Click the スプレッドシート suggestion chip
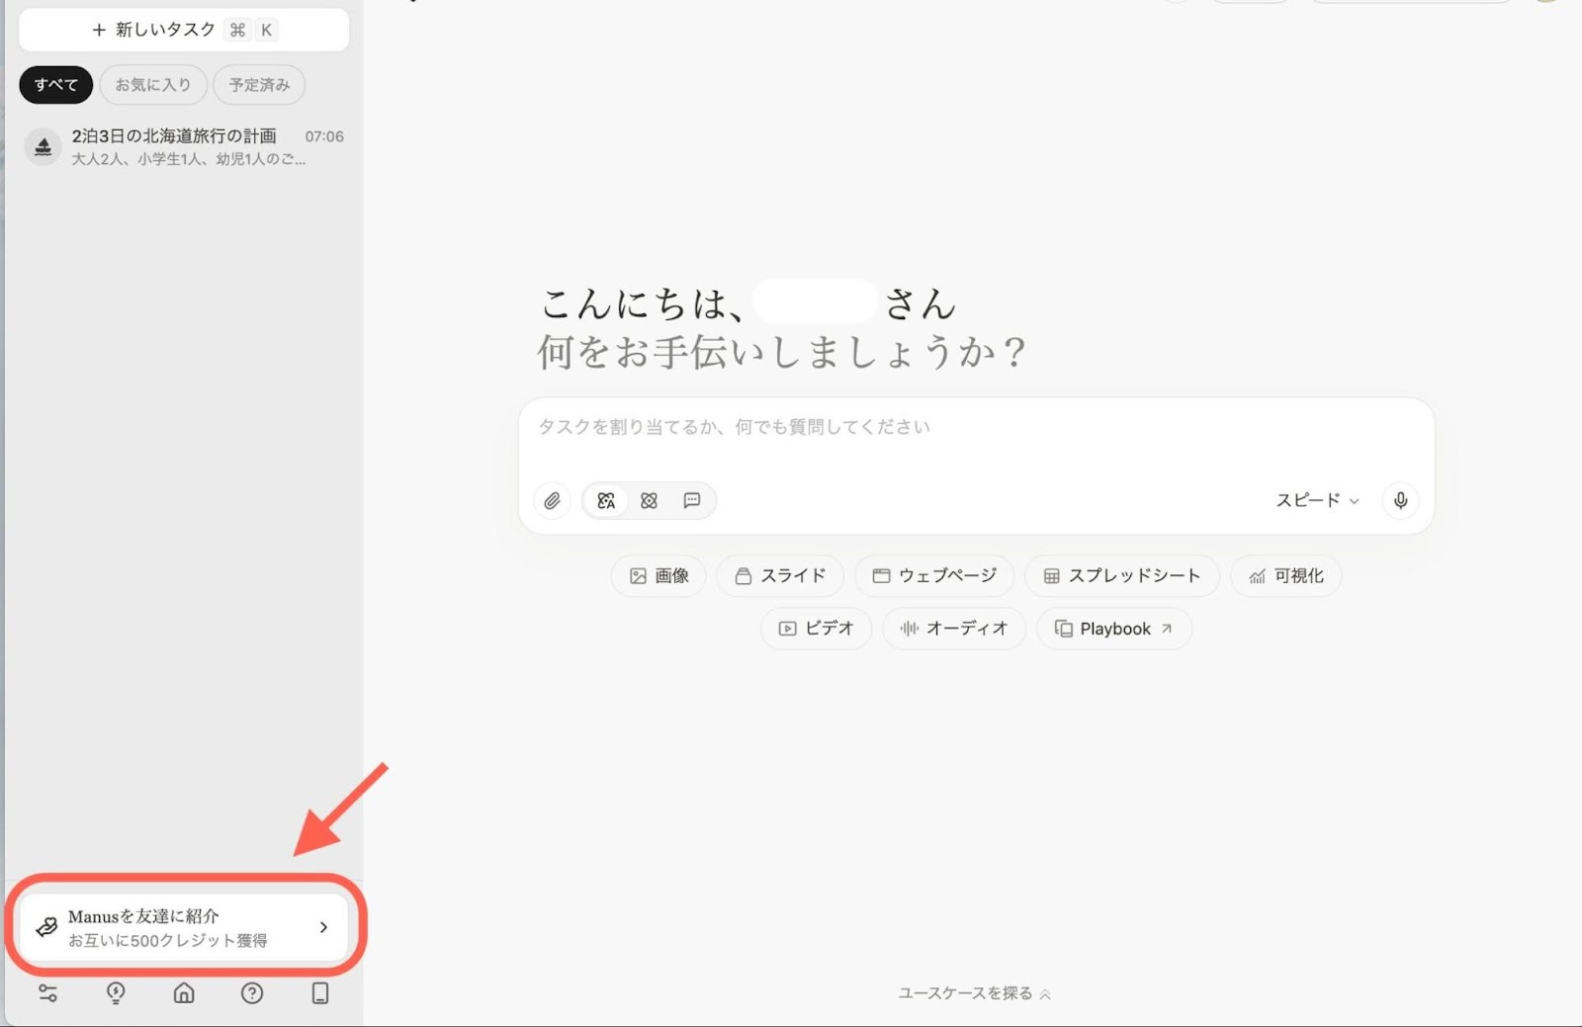The height and width of the screenshot is (1027, 1582). click(x=1121, y=575)
